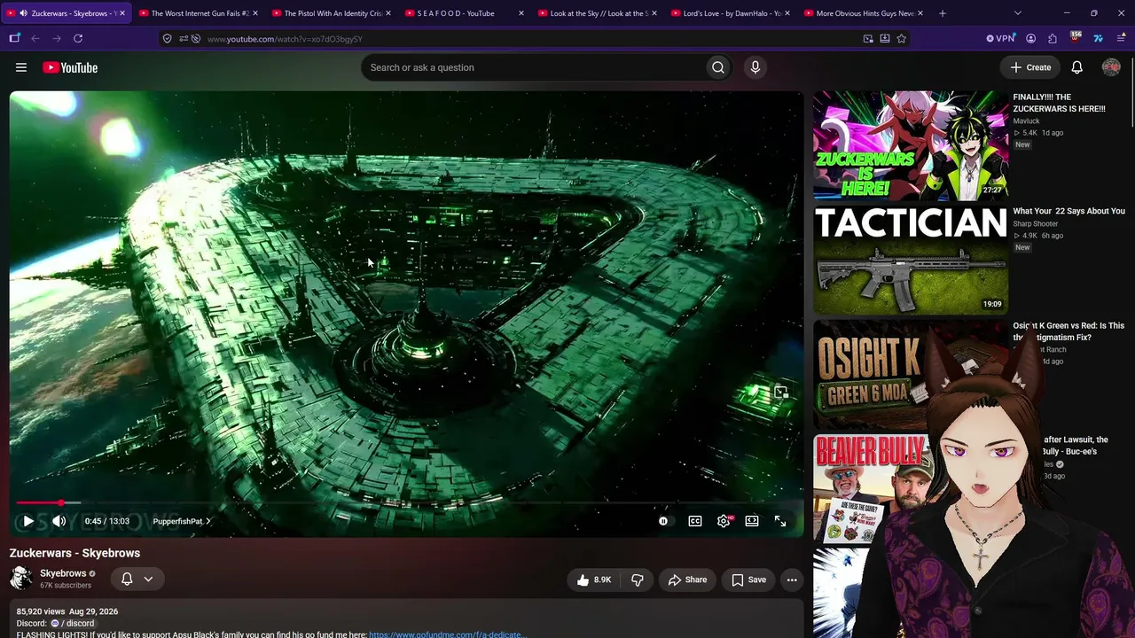The height and width of the screenshot is (638, 1135).
Task: View site security shield information
Action: 168,38
